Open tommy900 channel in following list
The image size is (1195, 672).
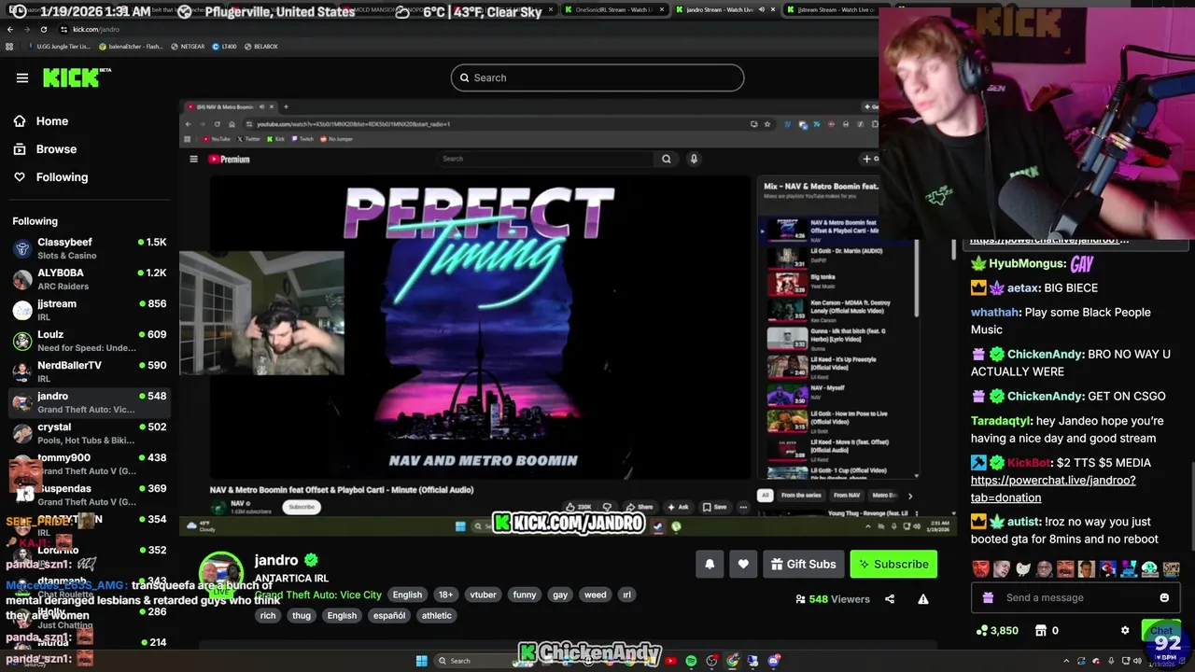pos(89,464)
